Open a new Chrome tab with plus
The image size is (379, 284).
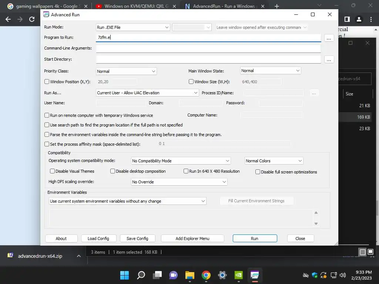point(277,6)
